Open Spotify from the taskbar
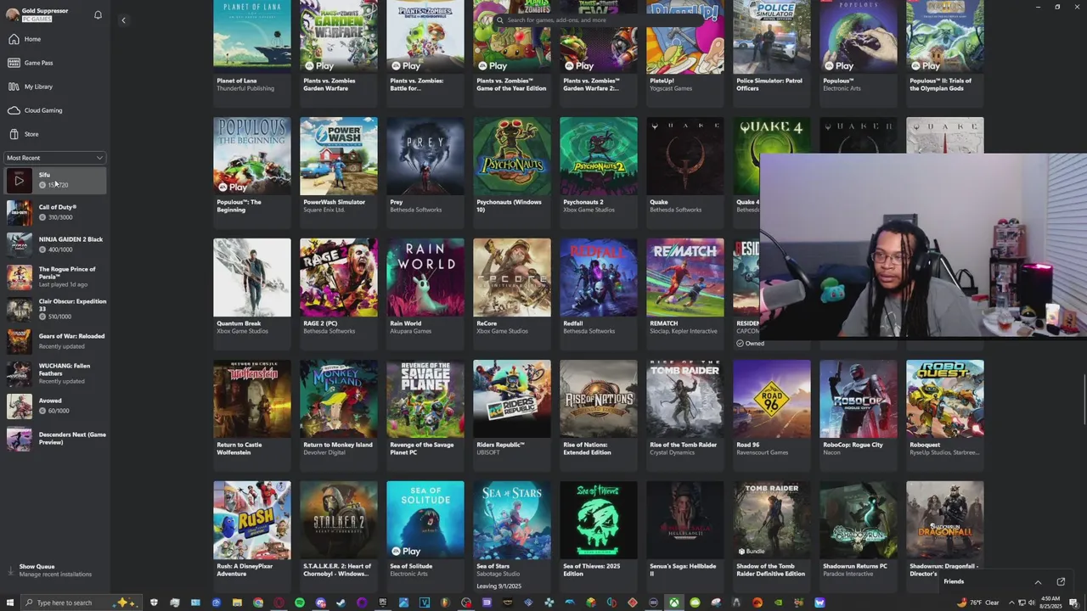 click(x=300, y=603)
